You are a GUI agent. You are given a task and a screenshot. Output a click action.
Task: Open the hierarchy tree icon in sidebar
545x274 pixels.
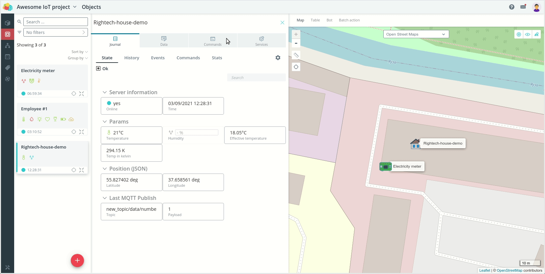[8, 45]
